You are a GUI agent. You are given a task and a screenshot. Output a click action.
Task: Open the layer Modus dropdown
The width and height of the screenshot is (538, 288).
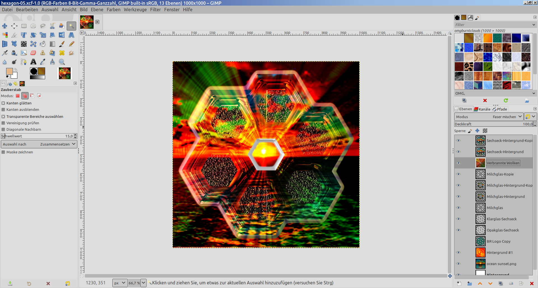tap(489, 117)
